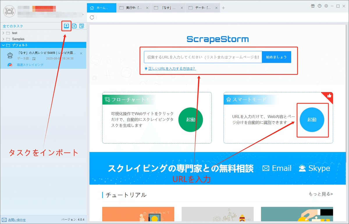
Task: Click the flowchart mode header icon
Action: click(x=107, y=100)
